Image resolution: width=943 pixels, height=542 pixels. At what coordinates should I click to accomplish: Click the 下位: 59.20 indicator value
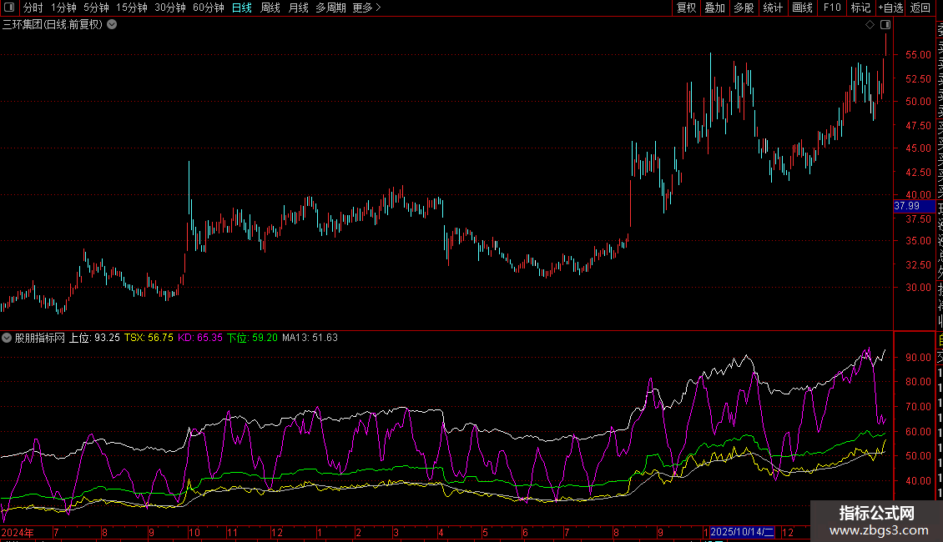253,338
